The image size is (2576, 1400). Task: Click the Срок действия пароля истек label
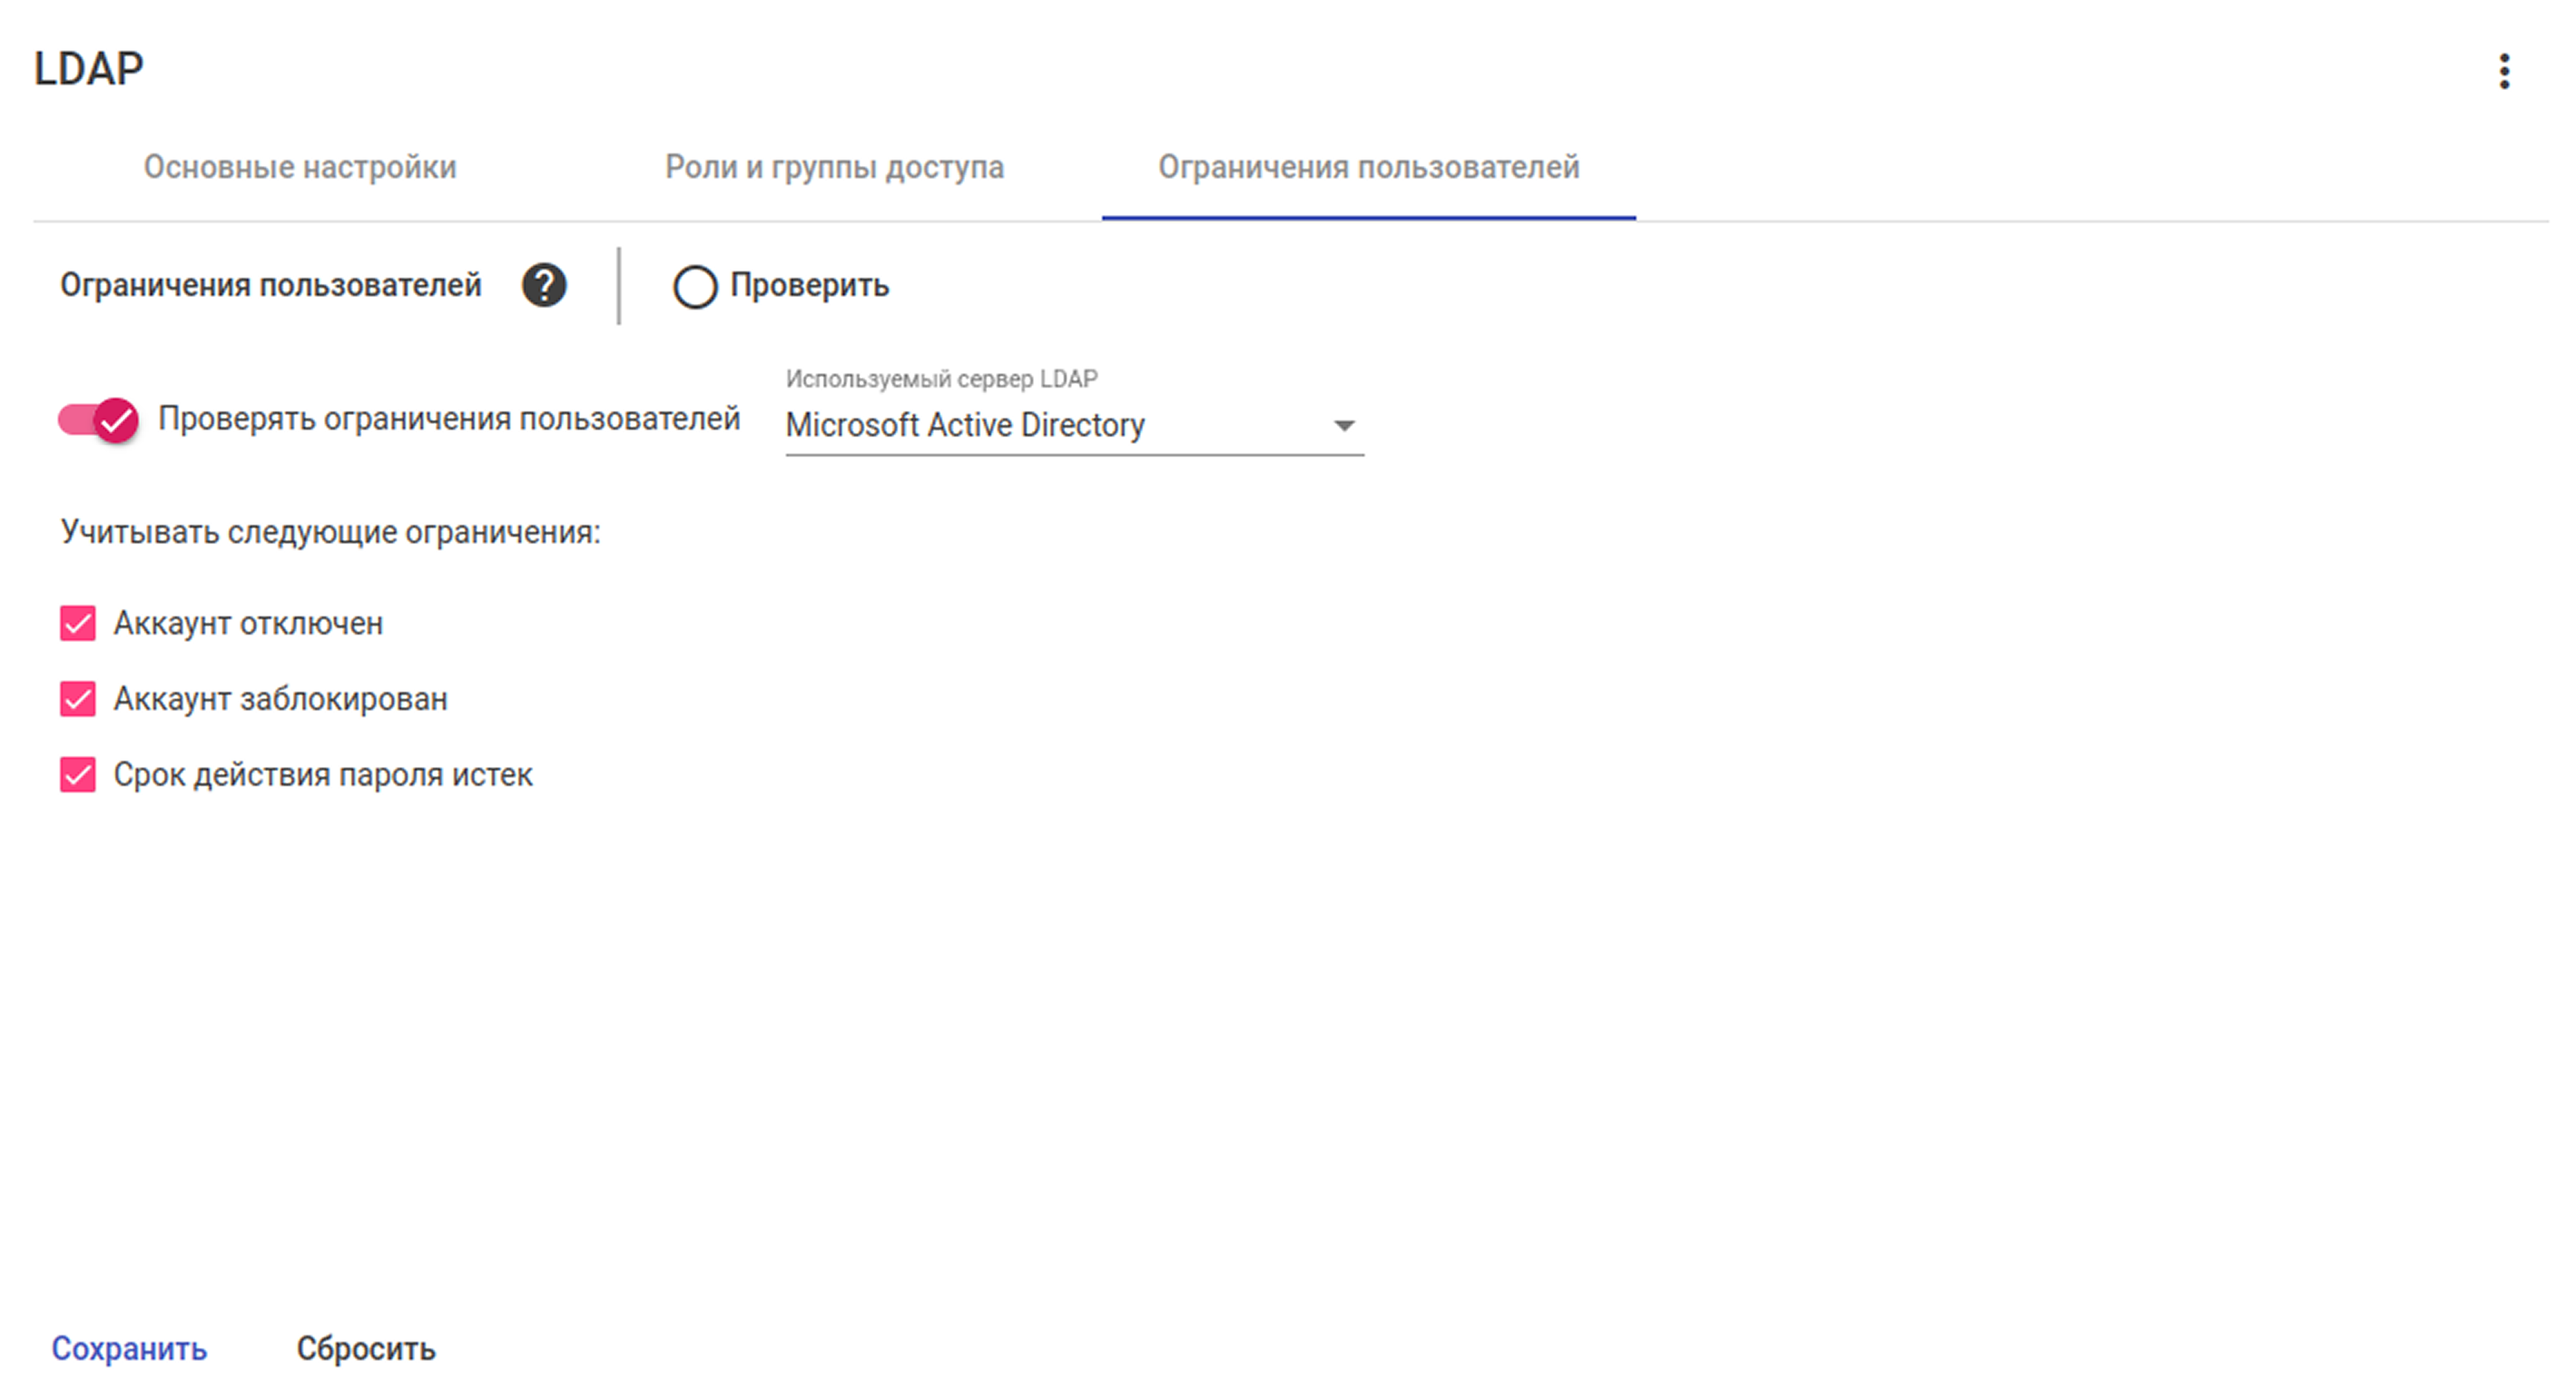coord(323,775)
